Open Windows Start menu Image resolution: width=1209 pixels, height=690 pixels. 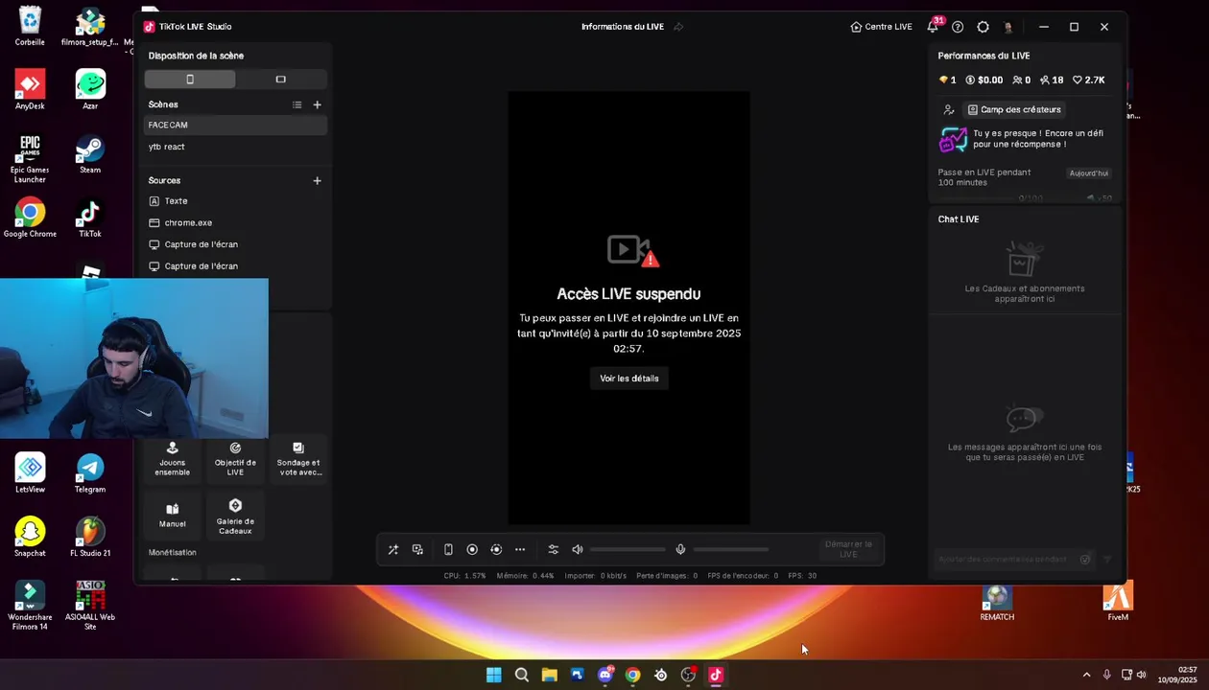coord(493,675)
